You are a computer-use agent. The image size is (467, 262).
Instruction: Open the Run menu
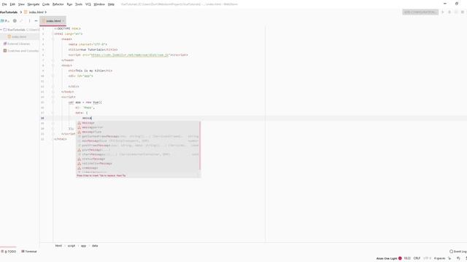point(69,4)
